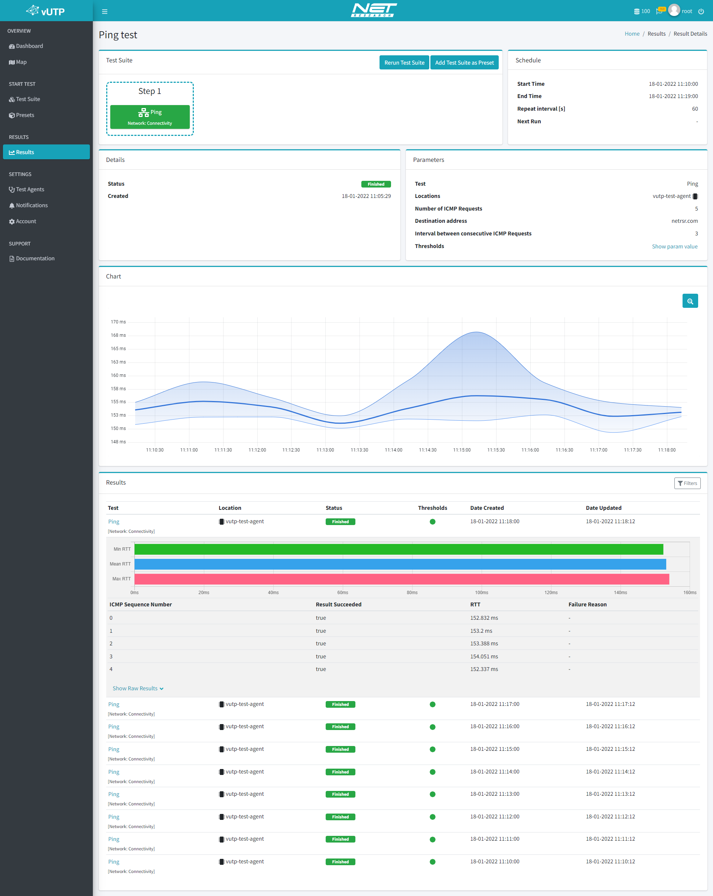The width and height of the screenshot is (713, 896).
Task: Click the green threshold dot for 11:10:00
Action: point(432,862)
